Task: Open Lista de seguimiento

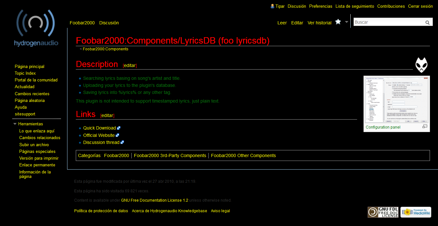Action: [355, 6]
